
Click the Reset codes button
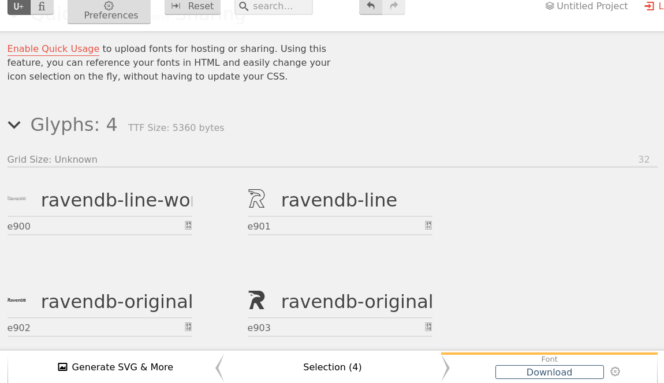point(193,7)
